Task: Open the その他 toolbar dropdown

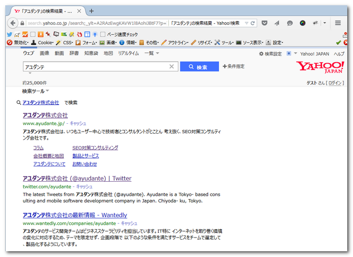Action: click(149, 42)
